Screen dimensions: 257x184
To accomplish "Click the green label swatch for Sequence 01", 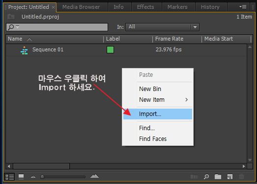I will pyautogui.click(x=110, y=49).
